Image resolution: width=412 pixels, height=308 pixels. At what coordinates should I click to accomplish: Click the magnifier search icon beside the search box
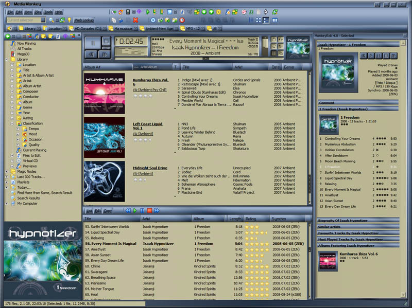coord(51,20)
